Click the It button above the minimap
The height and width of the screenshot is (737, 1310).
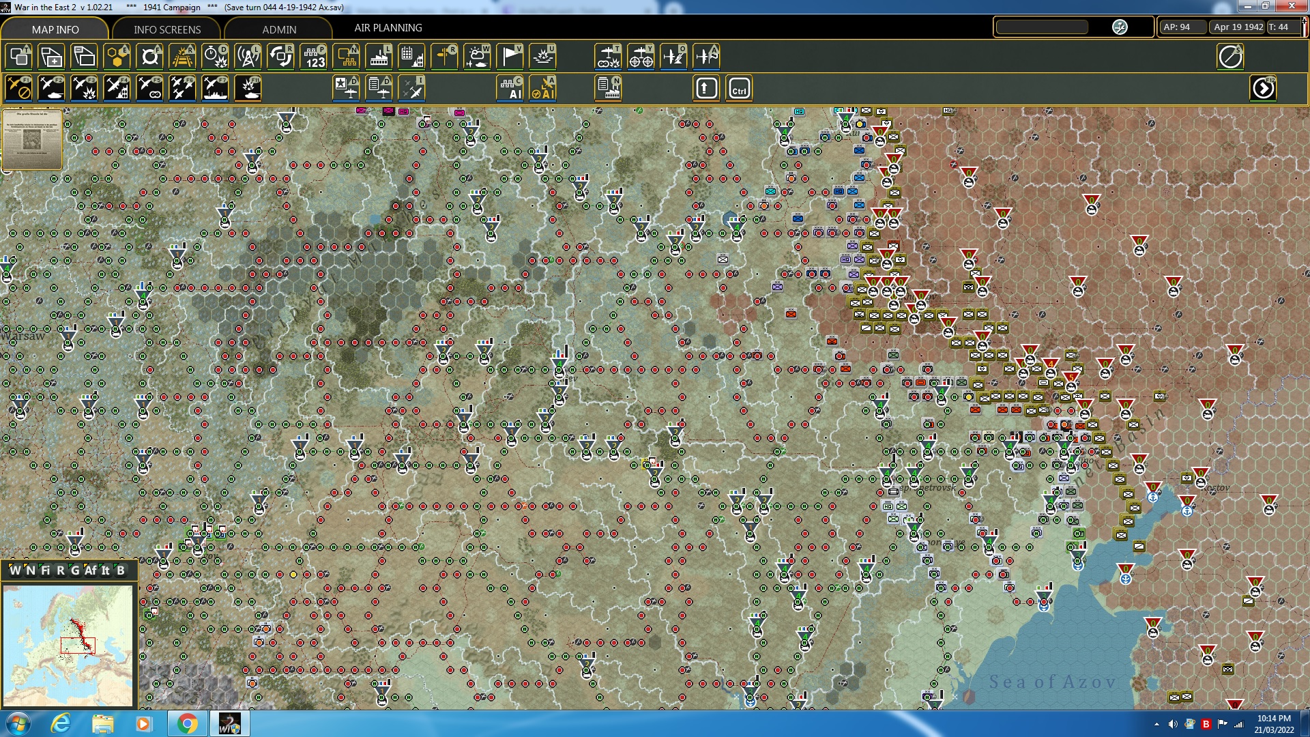pos(105,570)
